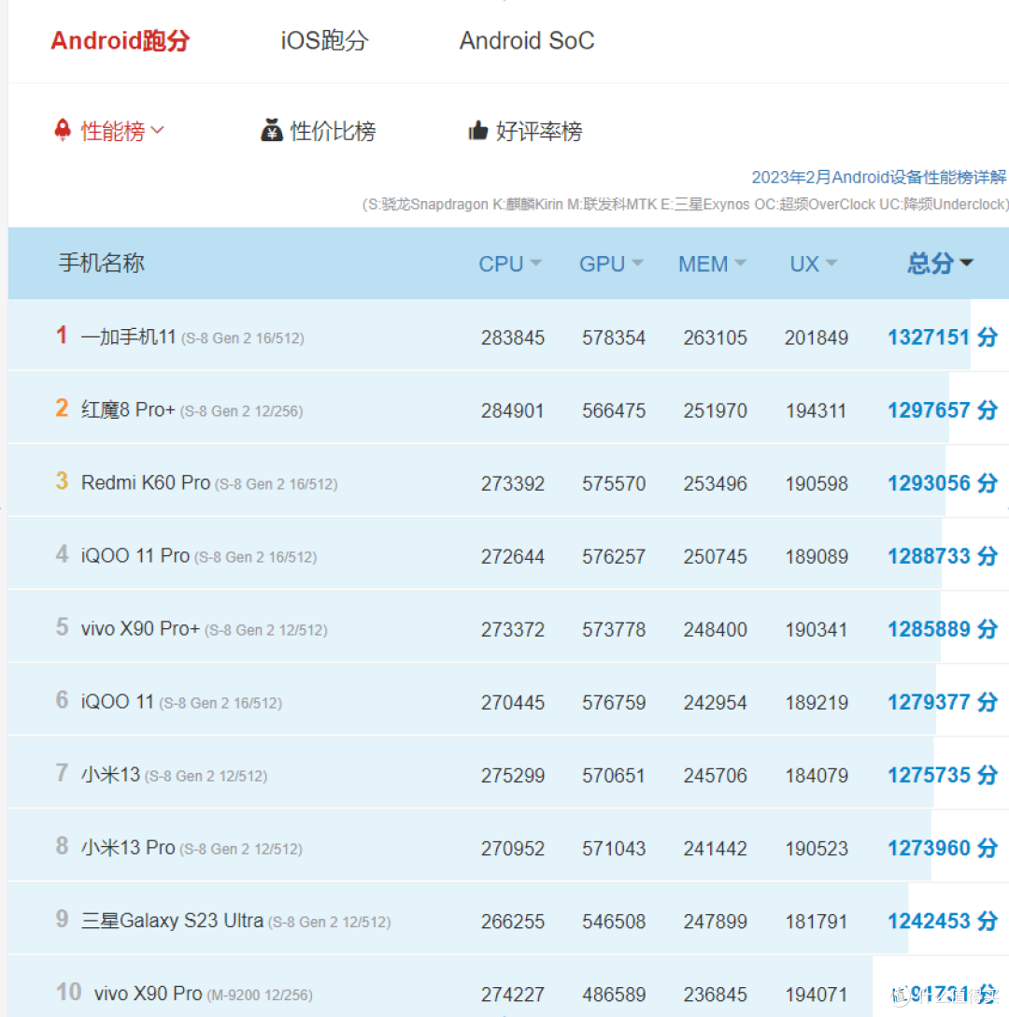Click the total score 1279377 分

pyautogui.click(x=943, y=702)
